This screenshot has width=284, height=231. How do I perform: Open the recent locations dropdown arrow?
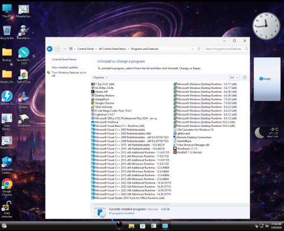pyautogui.click(x=65, y=49)
